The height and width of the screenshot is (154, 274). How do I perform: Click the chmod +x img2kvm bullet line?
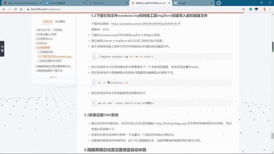click(128, 41)
